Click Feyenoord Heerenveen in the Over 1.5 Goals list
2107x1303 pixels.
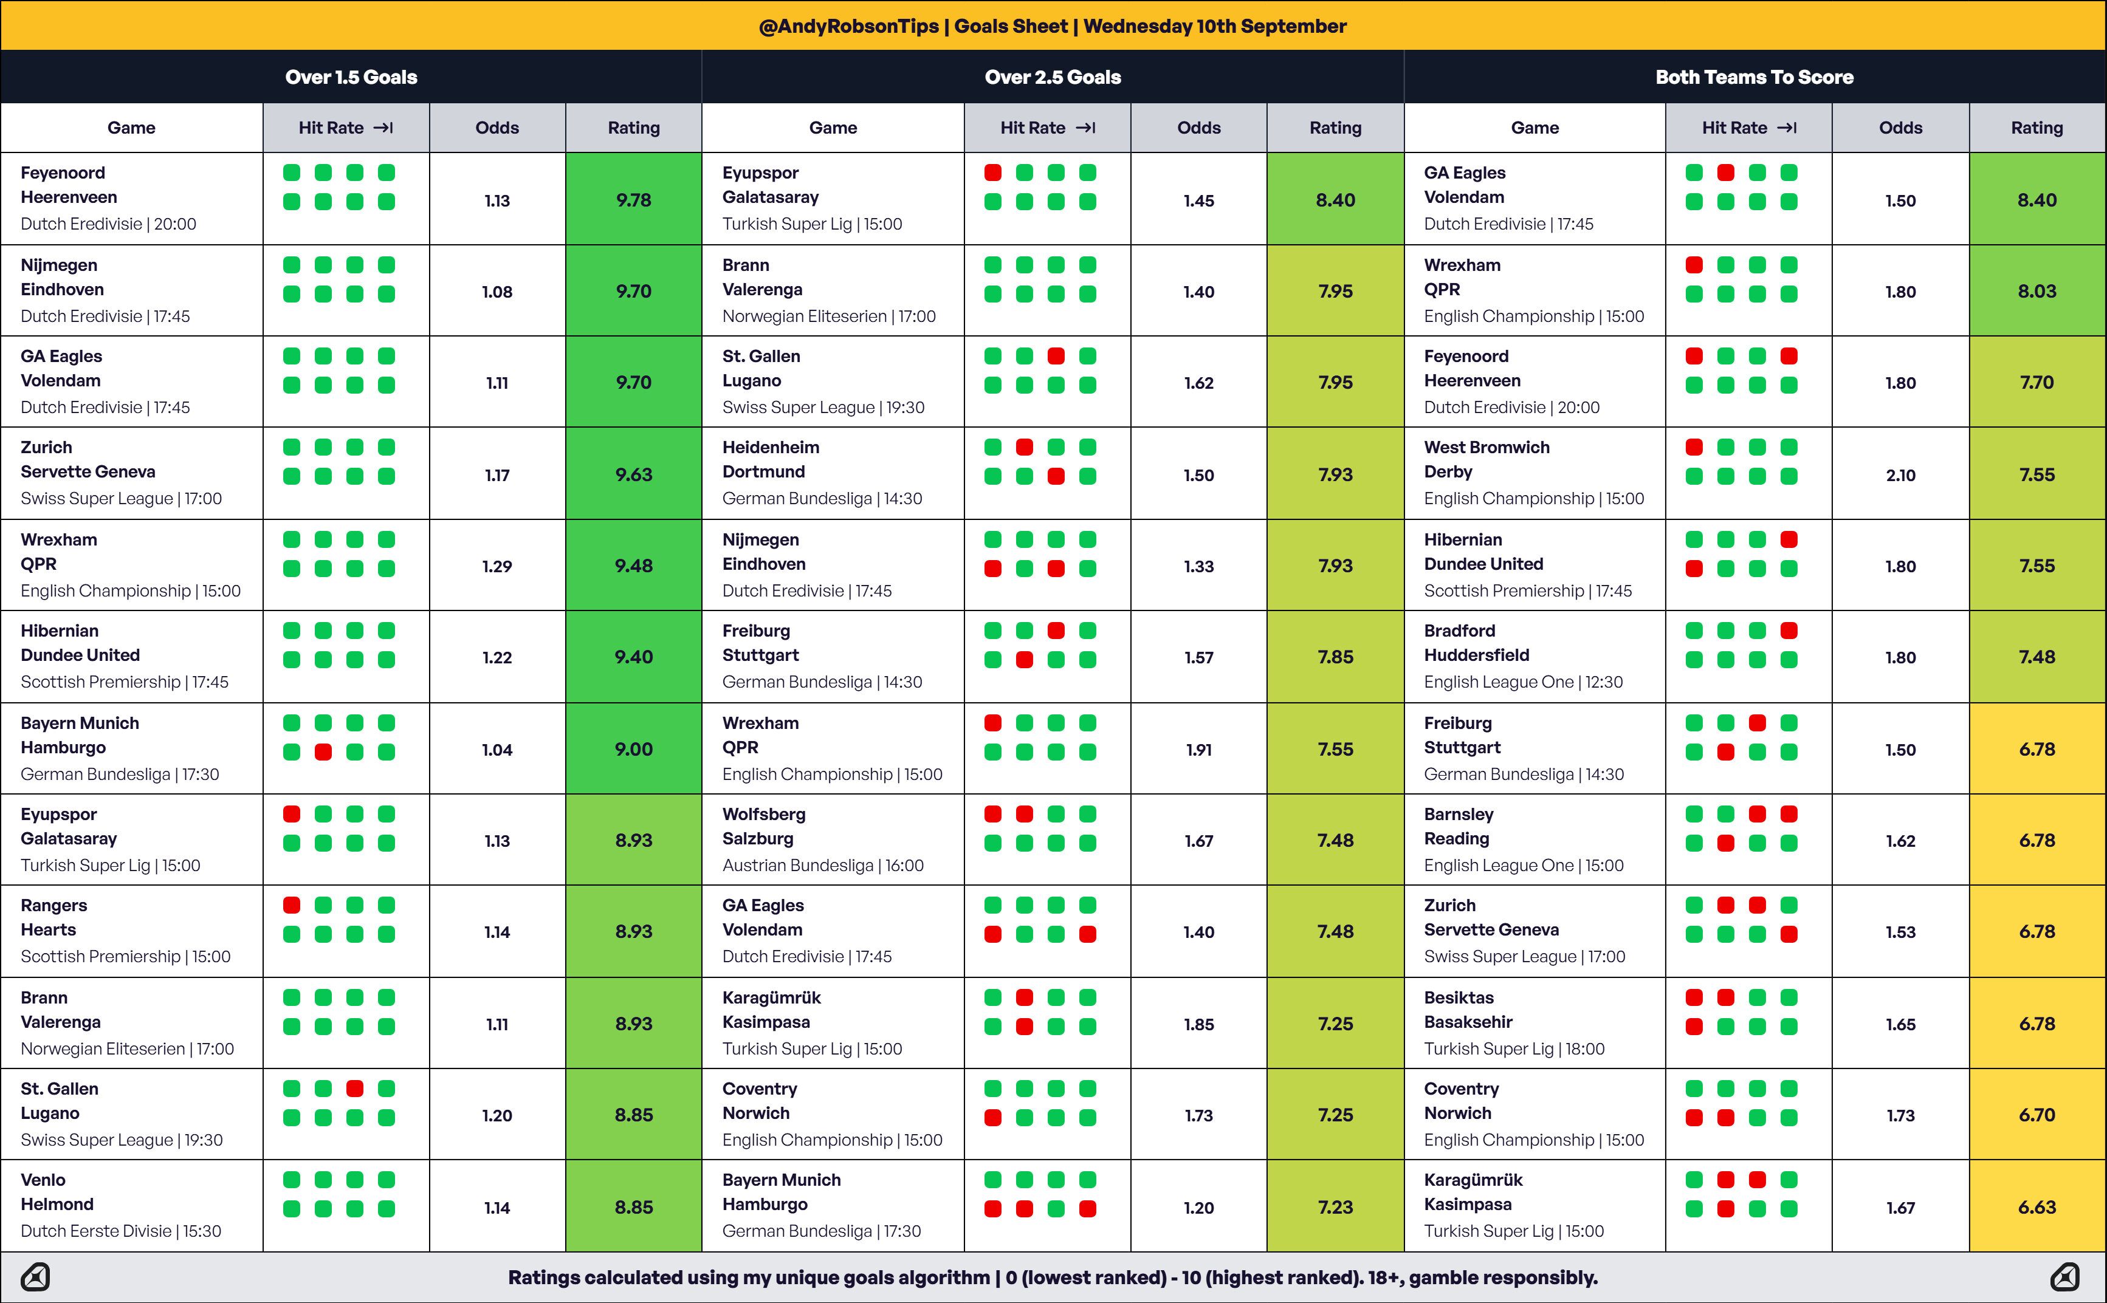pos(131,198)
